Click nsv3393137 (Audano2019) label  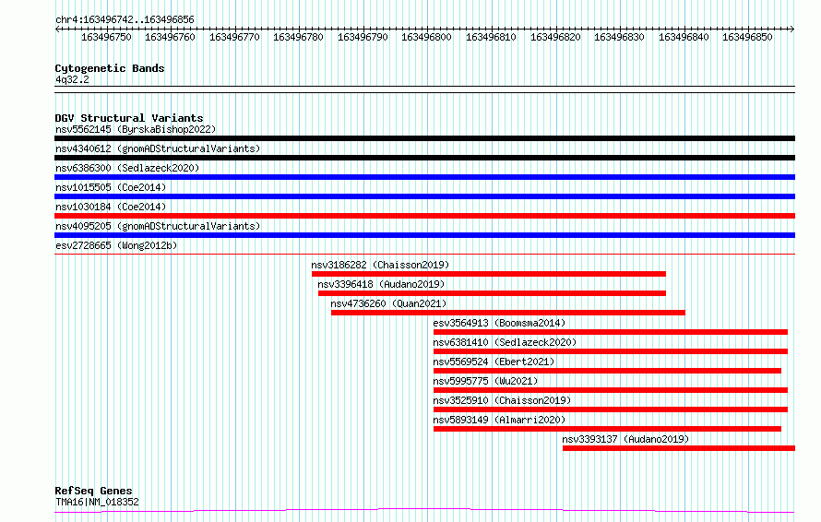click(625, 439)
